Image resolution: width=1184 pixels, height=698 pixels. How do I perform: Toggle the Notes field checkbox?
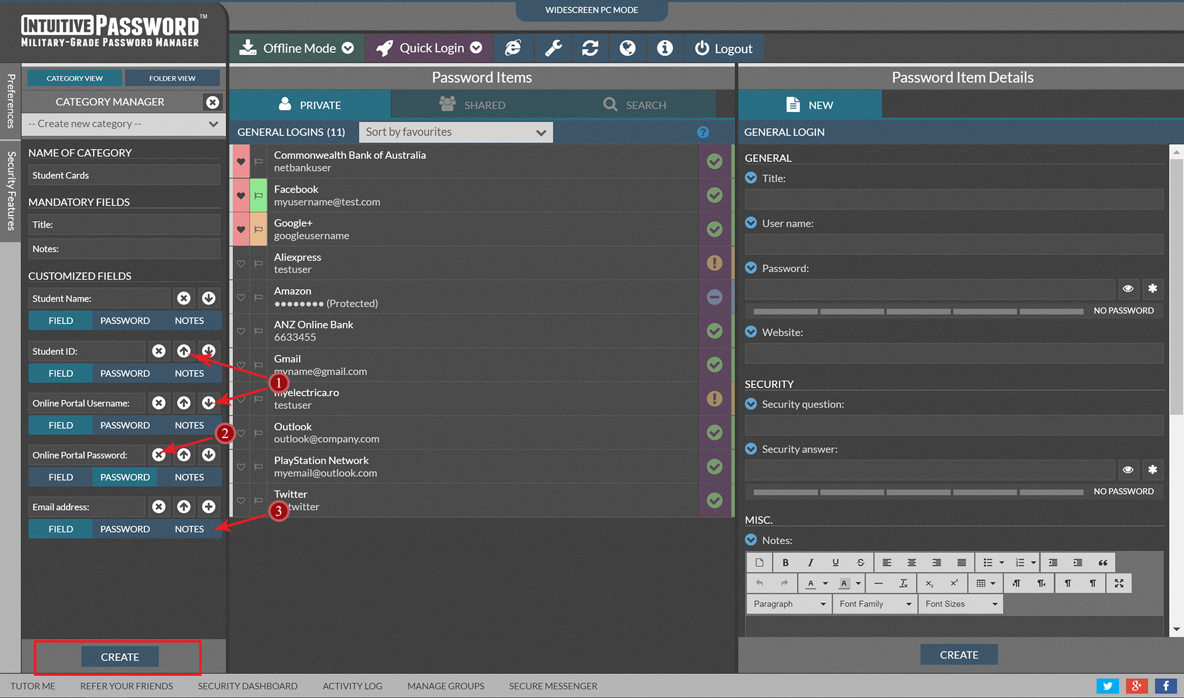(x=750, y=540)
